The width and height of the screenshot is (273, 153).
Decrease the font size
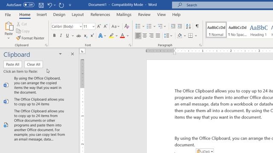coord(105,26)
